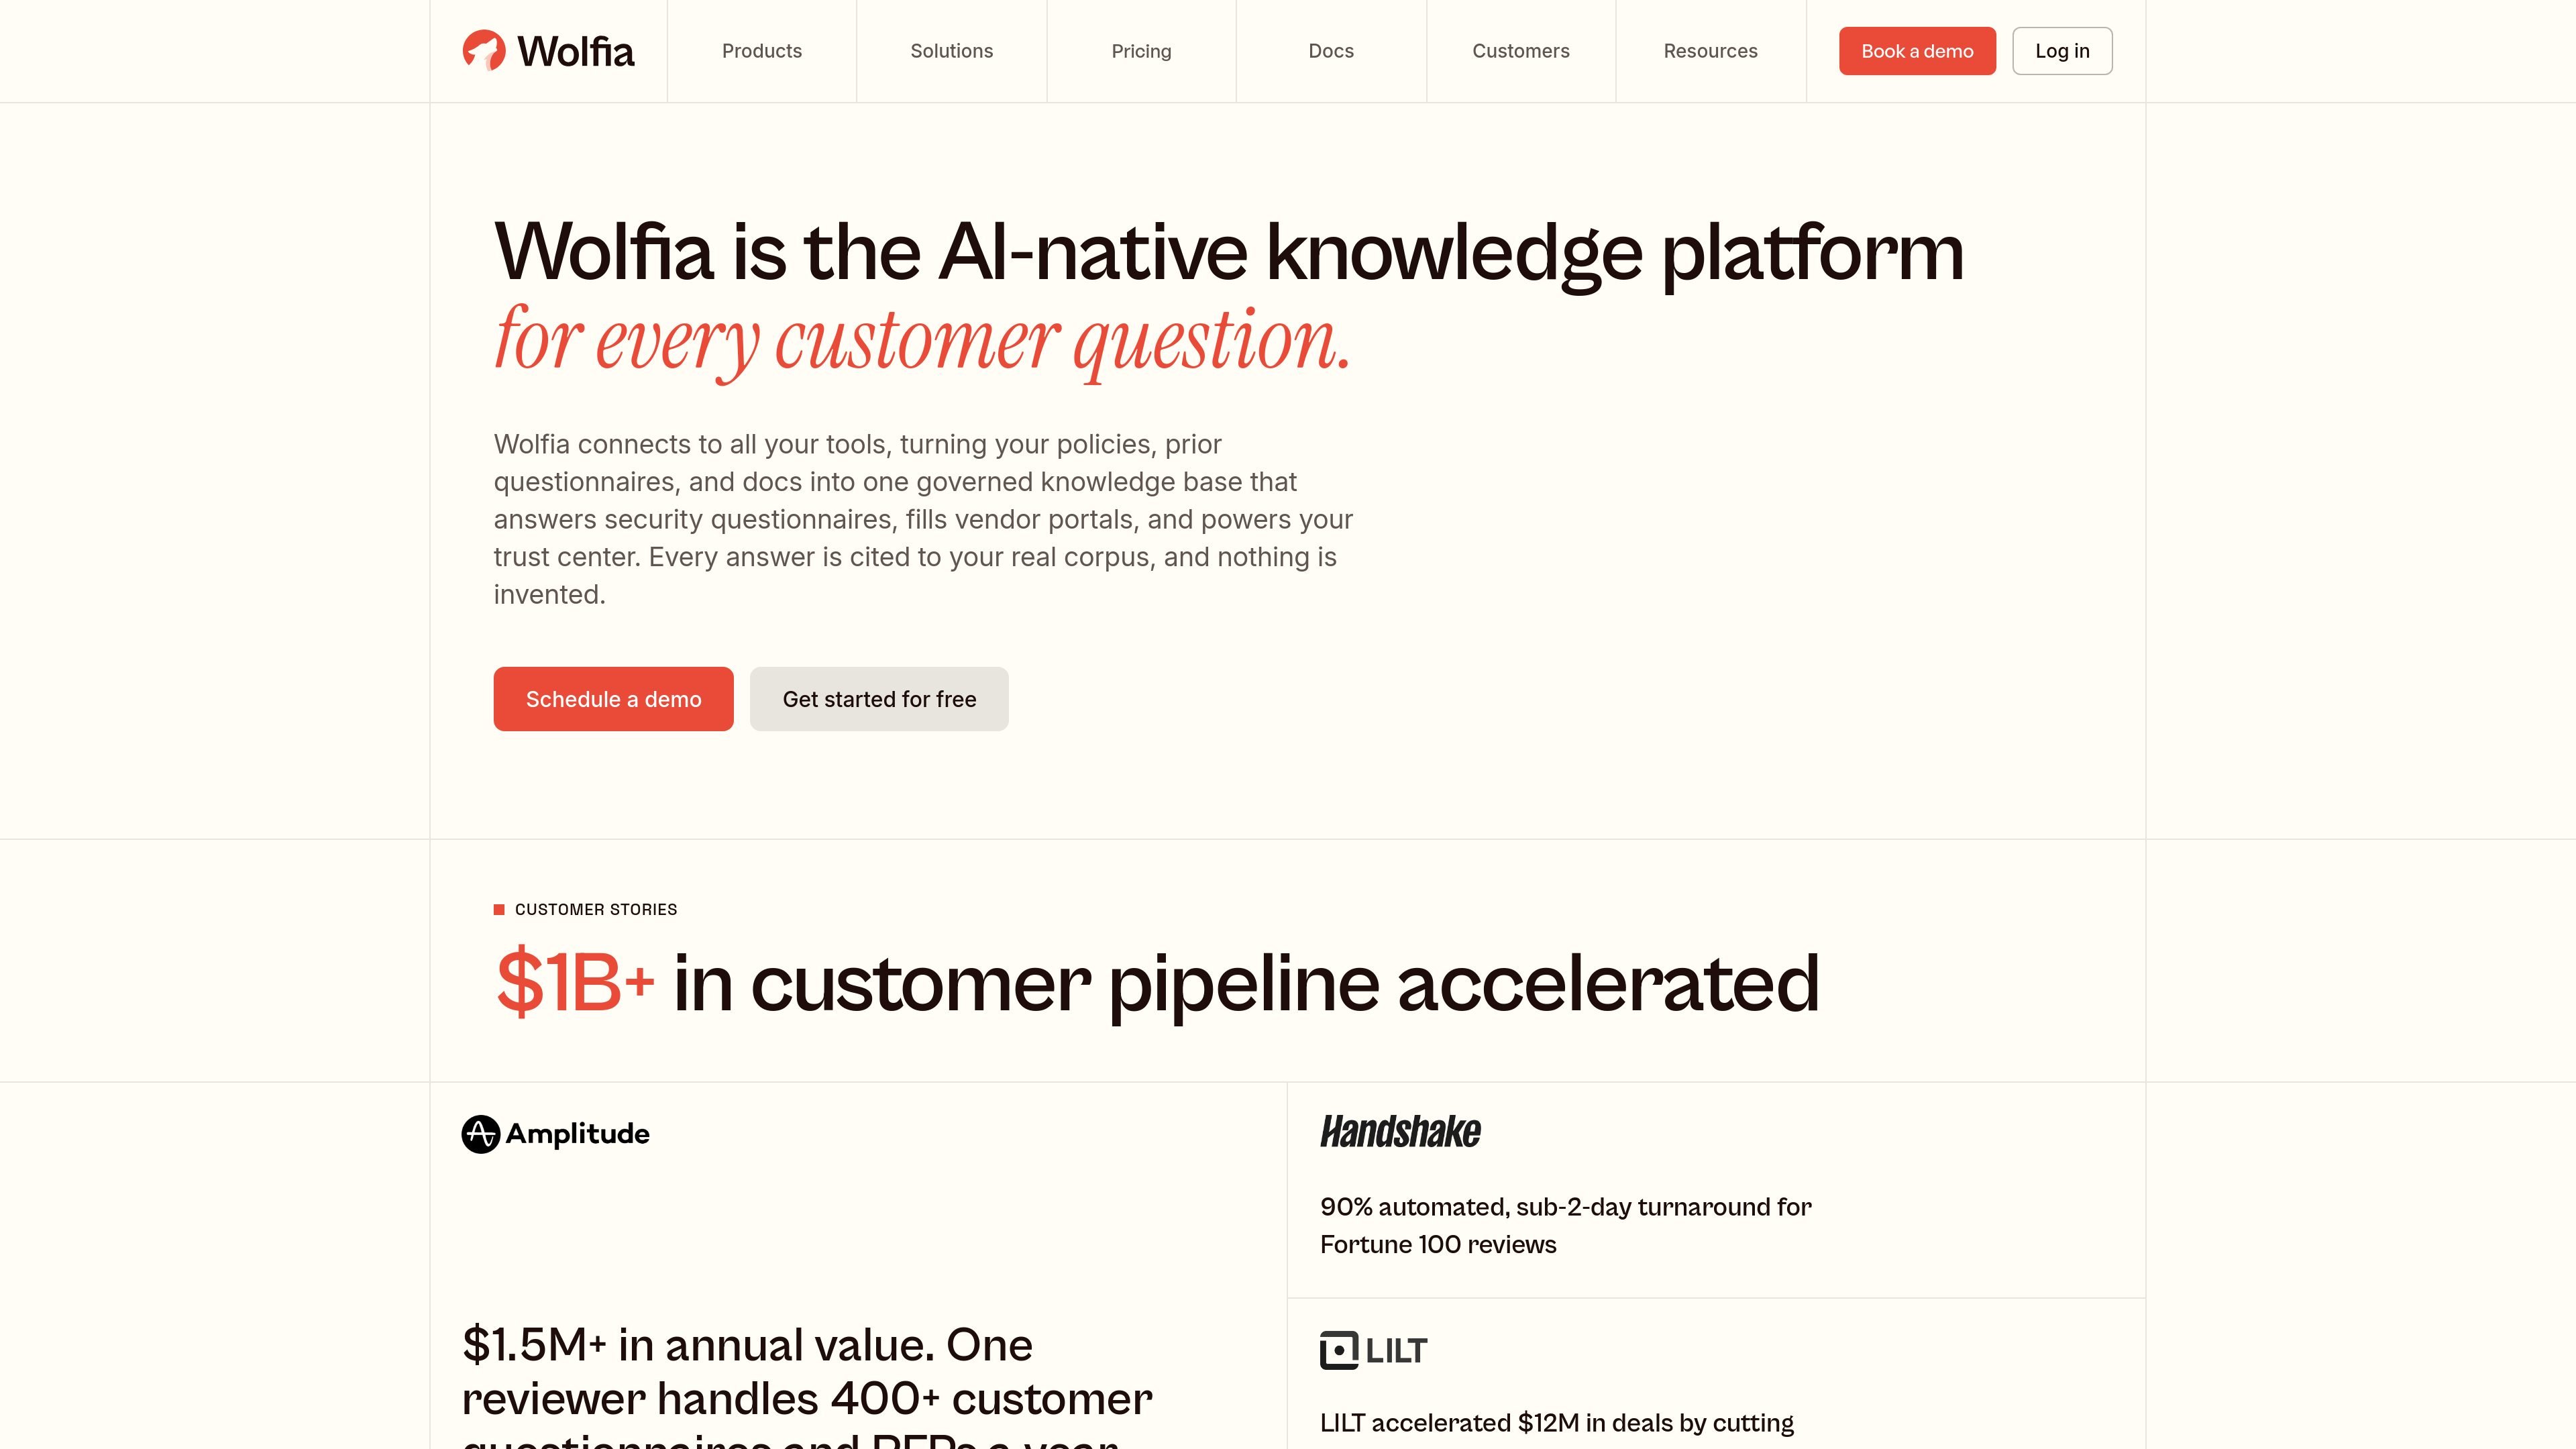The width and height of the screenshot is (2576, 1449).
Task: Click the Wolfia wolf logo icon
Action: tap(484, 50)
